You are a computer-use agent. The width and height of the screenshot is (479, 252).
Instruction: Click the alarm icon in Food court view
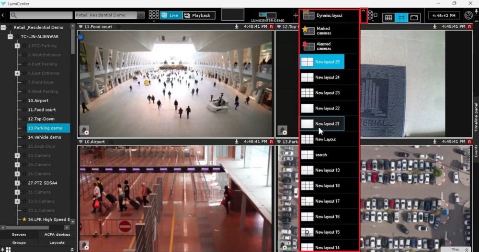(x=84, y=130)
